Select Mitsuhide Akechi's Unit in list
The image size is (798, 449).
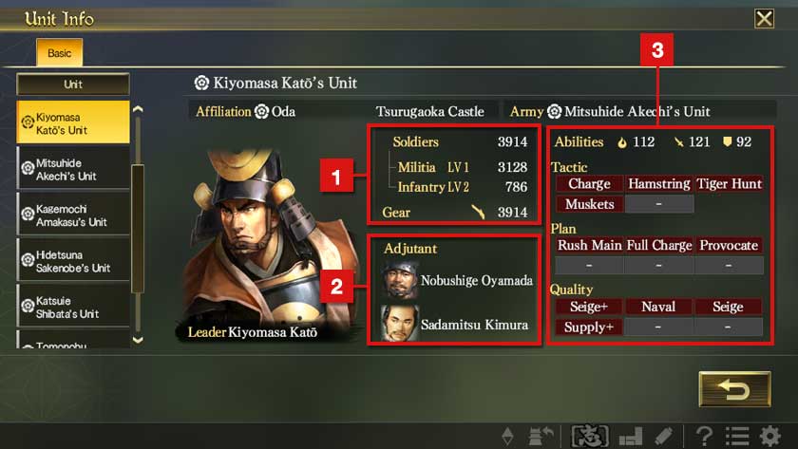pyautogui.click(x=73, y=169)
